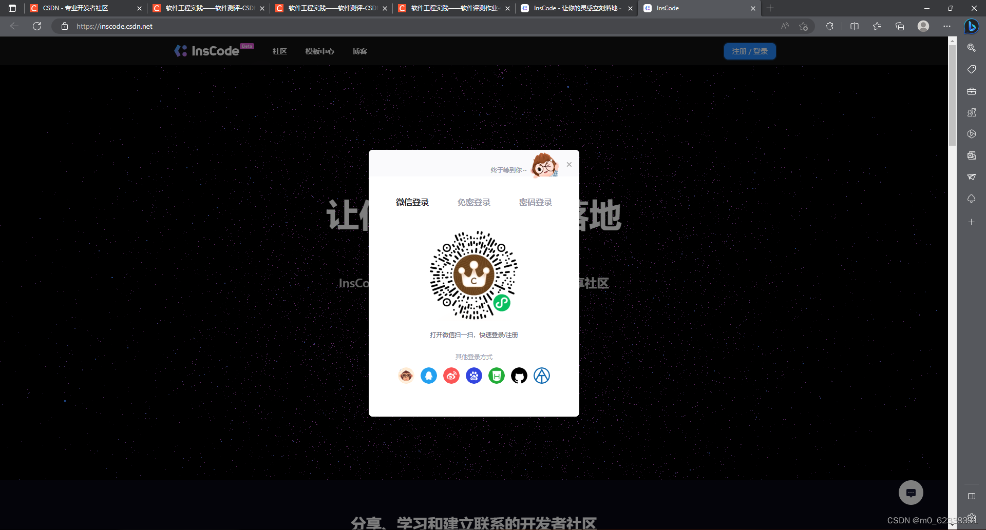Open the chat bubble at bottom right
Image resolution: width=986 pixels, height=530 pixels.
click(x=911, y=493)
